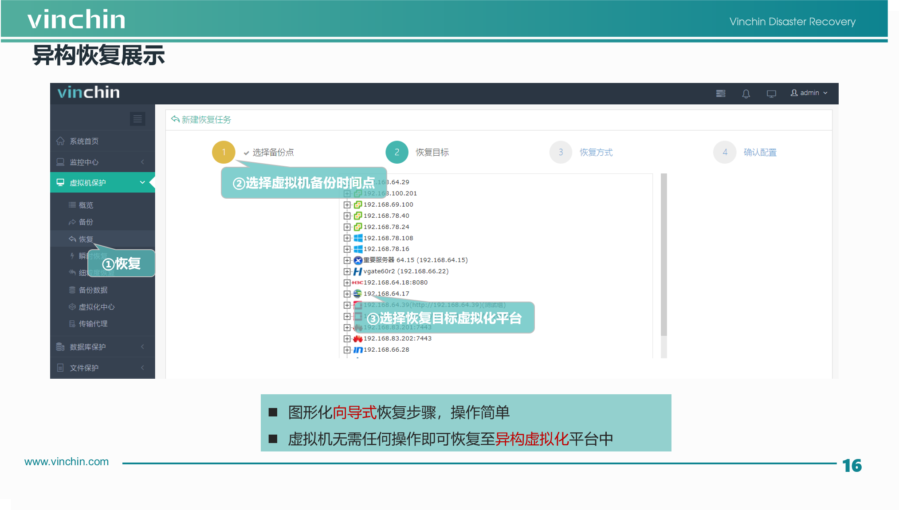
Task: Click Huawei icon of 192.168.83.202:7443
Action: pyautogui.click(x=358, y=338)
